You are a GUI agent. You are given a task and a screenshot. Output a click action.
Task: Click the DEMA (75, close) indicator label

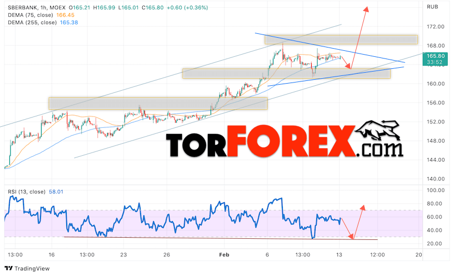(31, 15)
